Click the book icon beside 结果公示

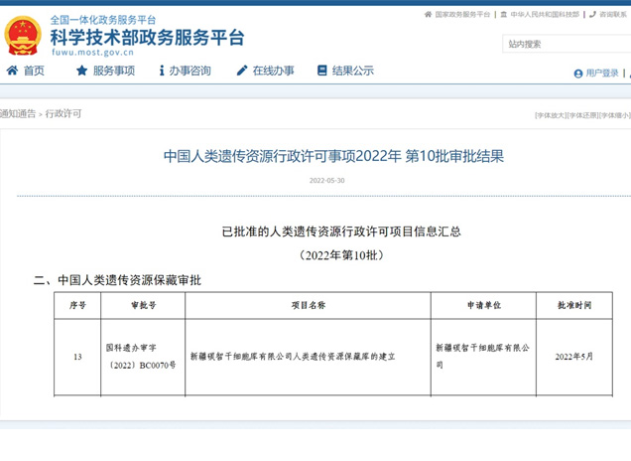click(321, 71)
